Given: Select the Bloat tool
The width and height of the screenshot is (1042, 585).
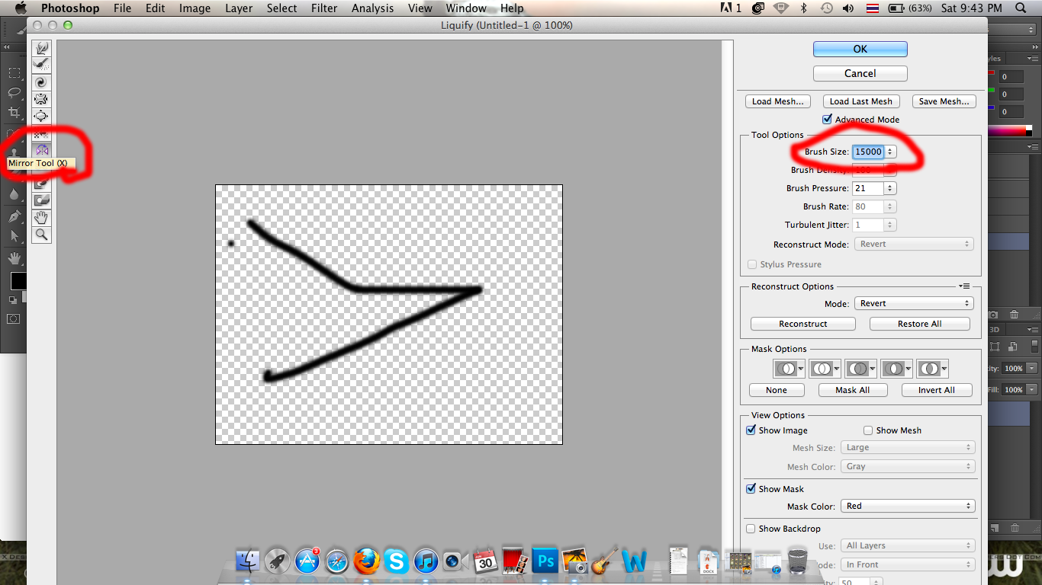Looking at the screenshot, I should (x=42, y=116).
